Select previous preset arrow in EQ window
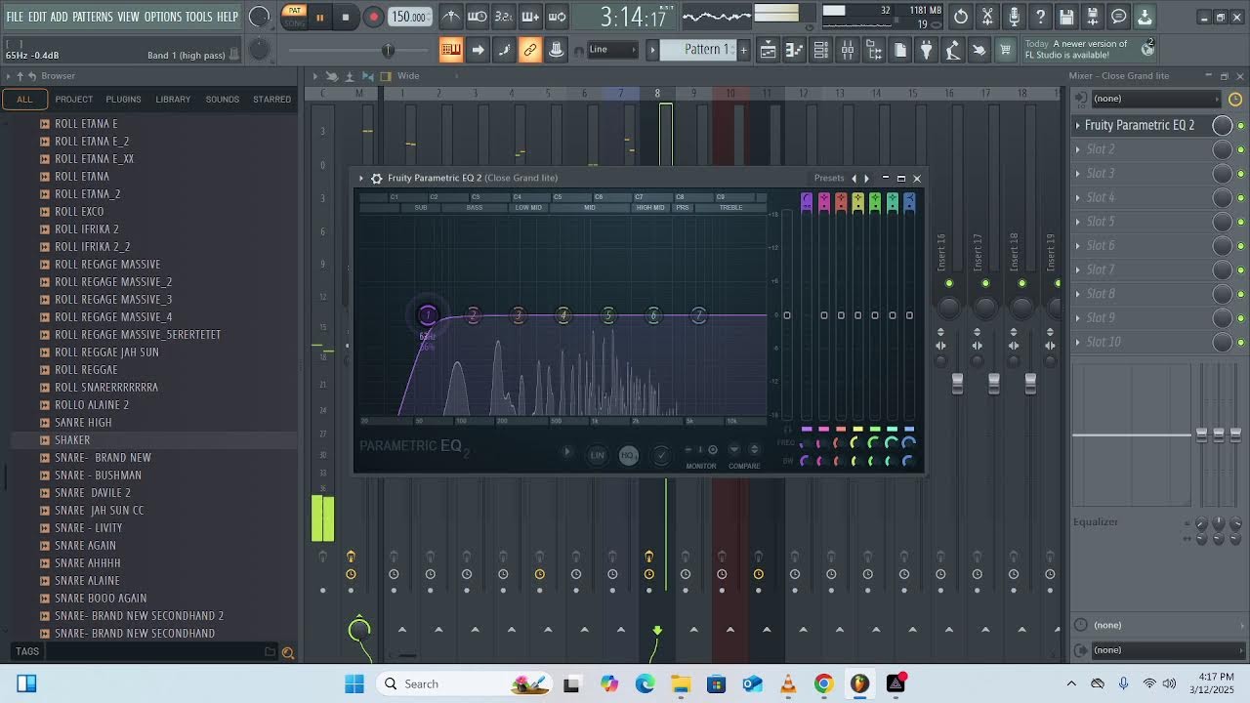The height and width of the screenshot is (703, 1250). (x=854, y=179)
